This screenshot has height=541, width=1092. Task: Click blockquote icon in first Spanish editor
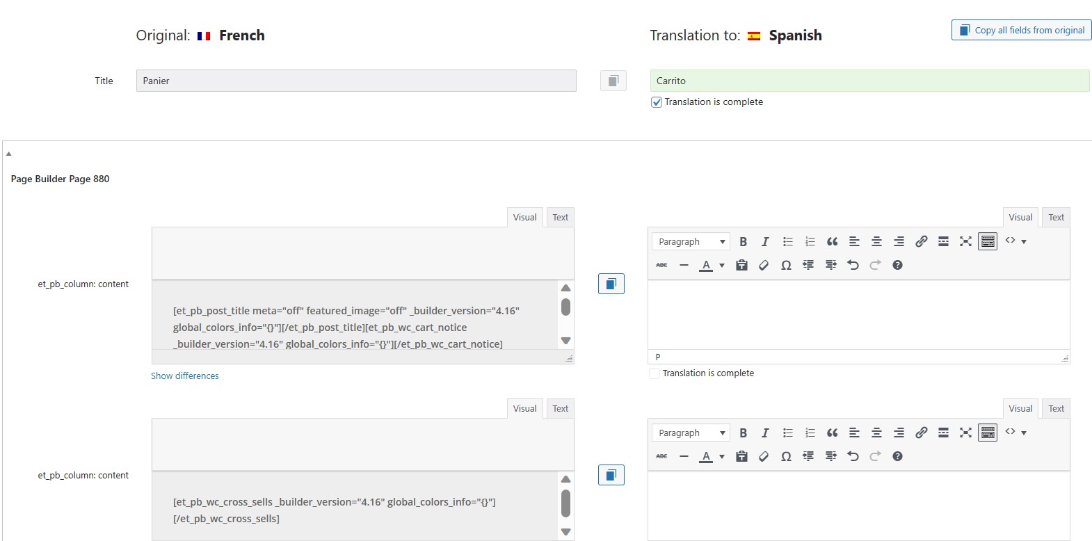pyautogui.click(x=832, y=241)
